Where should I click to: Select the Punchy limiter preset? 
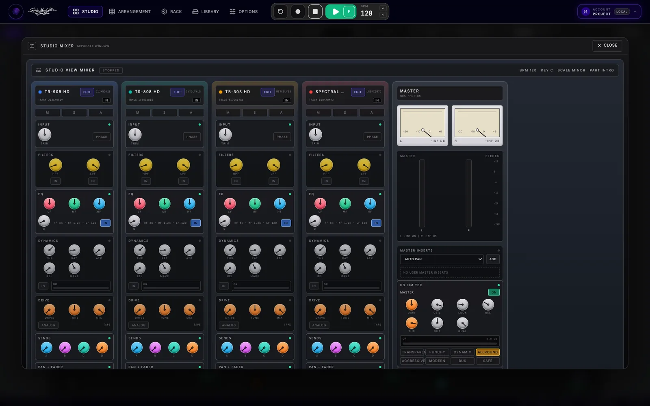point(437,352)
